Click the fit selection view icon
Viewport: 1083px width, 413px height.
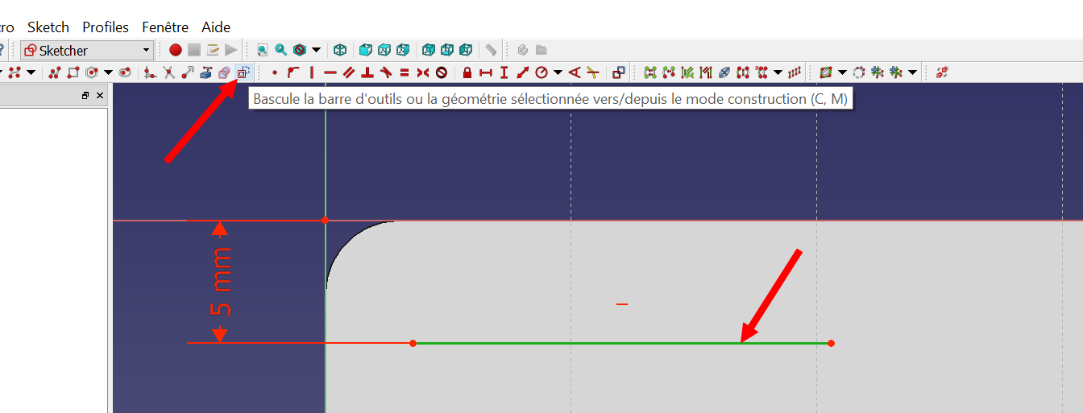pyautogui.click(x=280, y=50)
